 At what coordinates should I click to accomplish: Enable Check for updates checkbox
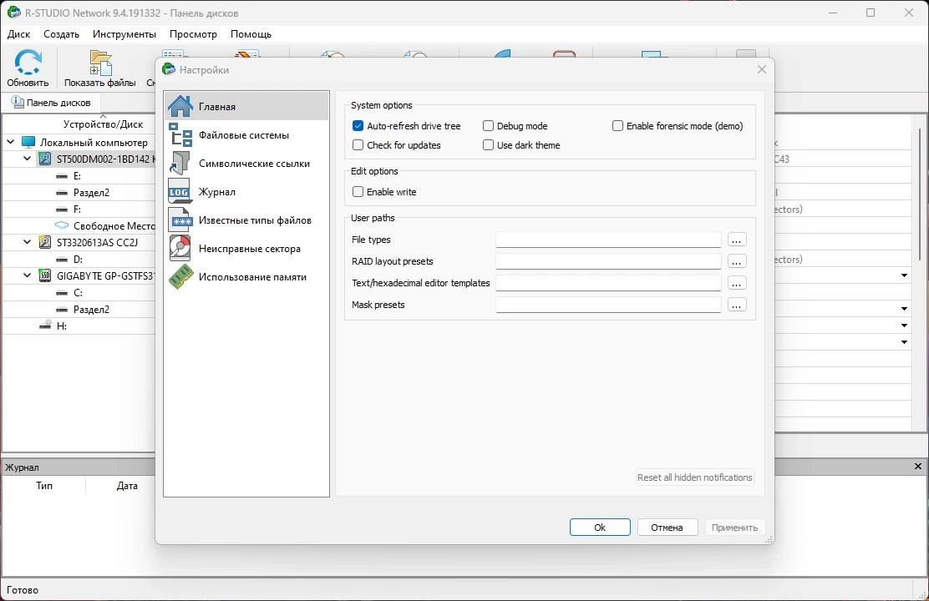click(358, 144)
